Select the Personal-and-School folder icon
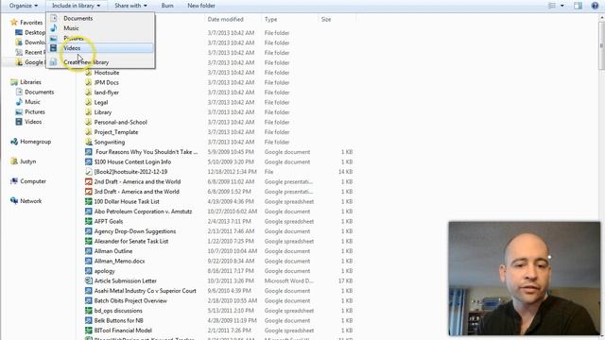 88,122
